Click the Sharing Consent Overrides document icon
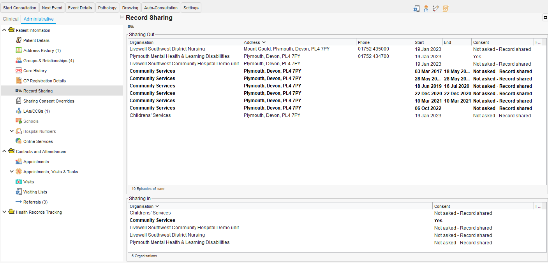Image resolution: width=548 pixels, height=263 pixels. click(19, 101)
